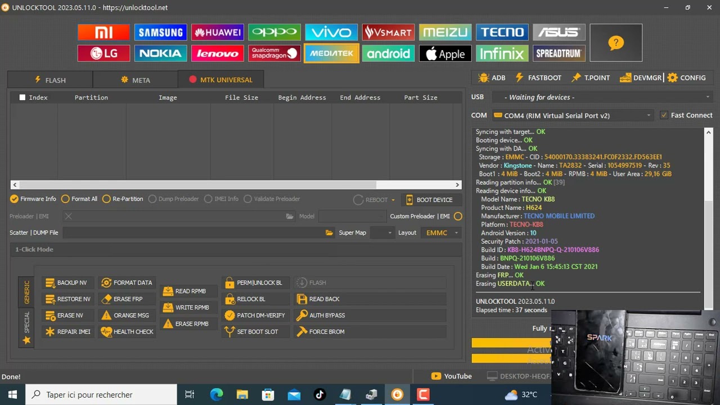Select the Vivo brand tile

331,32
